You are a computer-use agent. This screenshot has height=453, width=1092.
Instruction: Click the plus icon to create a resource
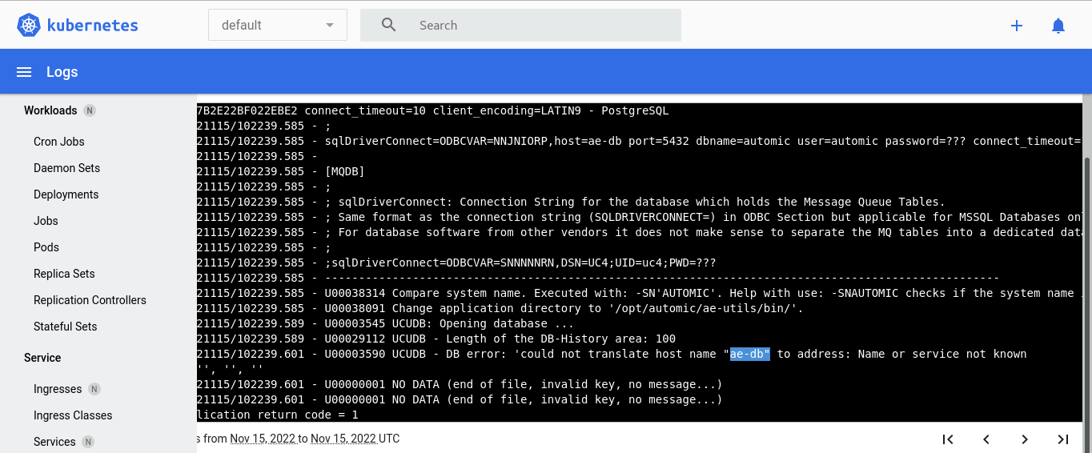[1017, 26]
